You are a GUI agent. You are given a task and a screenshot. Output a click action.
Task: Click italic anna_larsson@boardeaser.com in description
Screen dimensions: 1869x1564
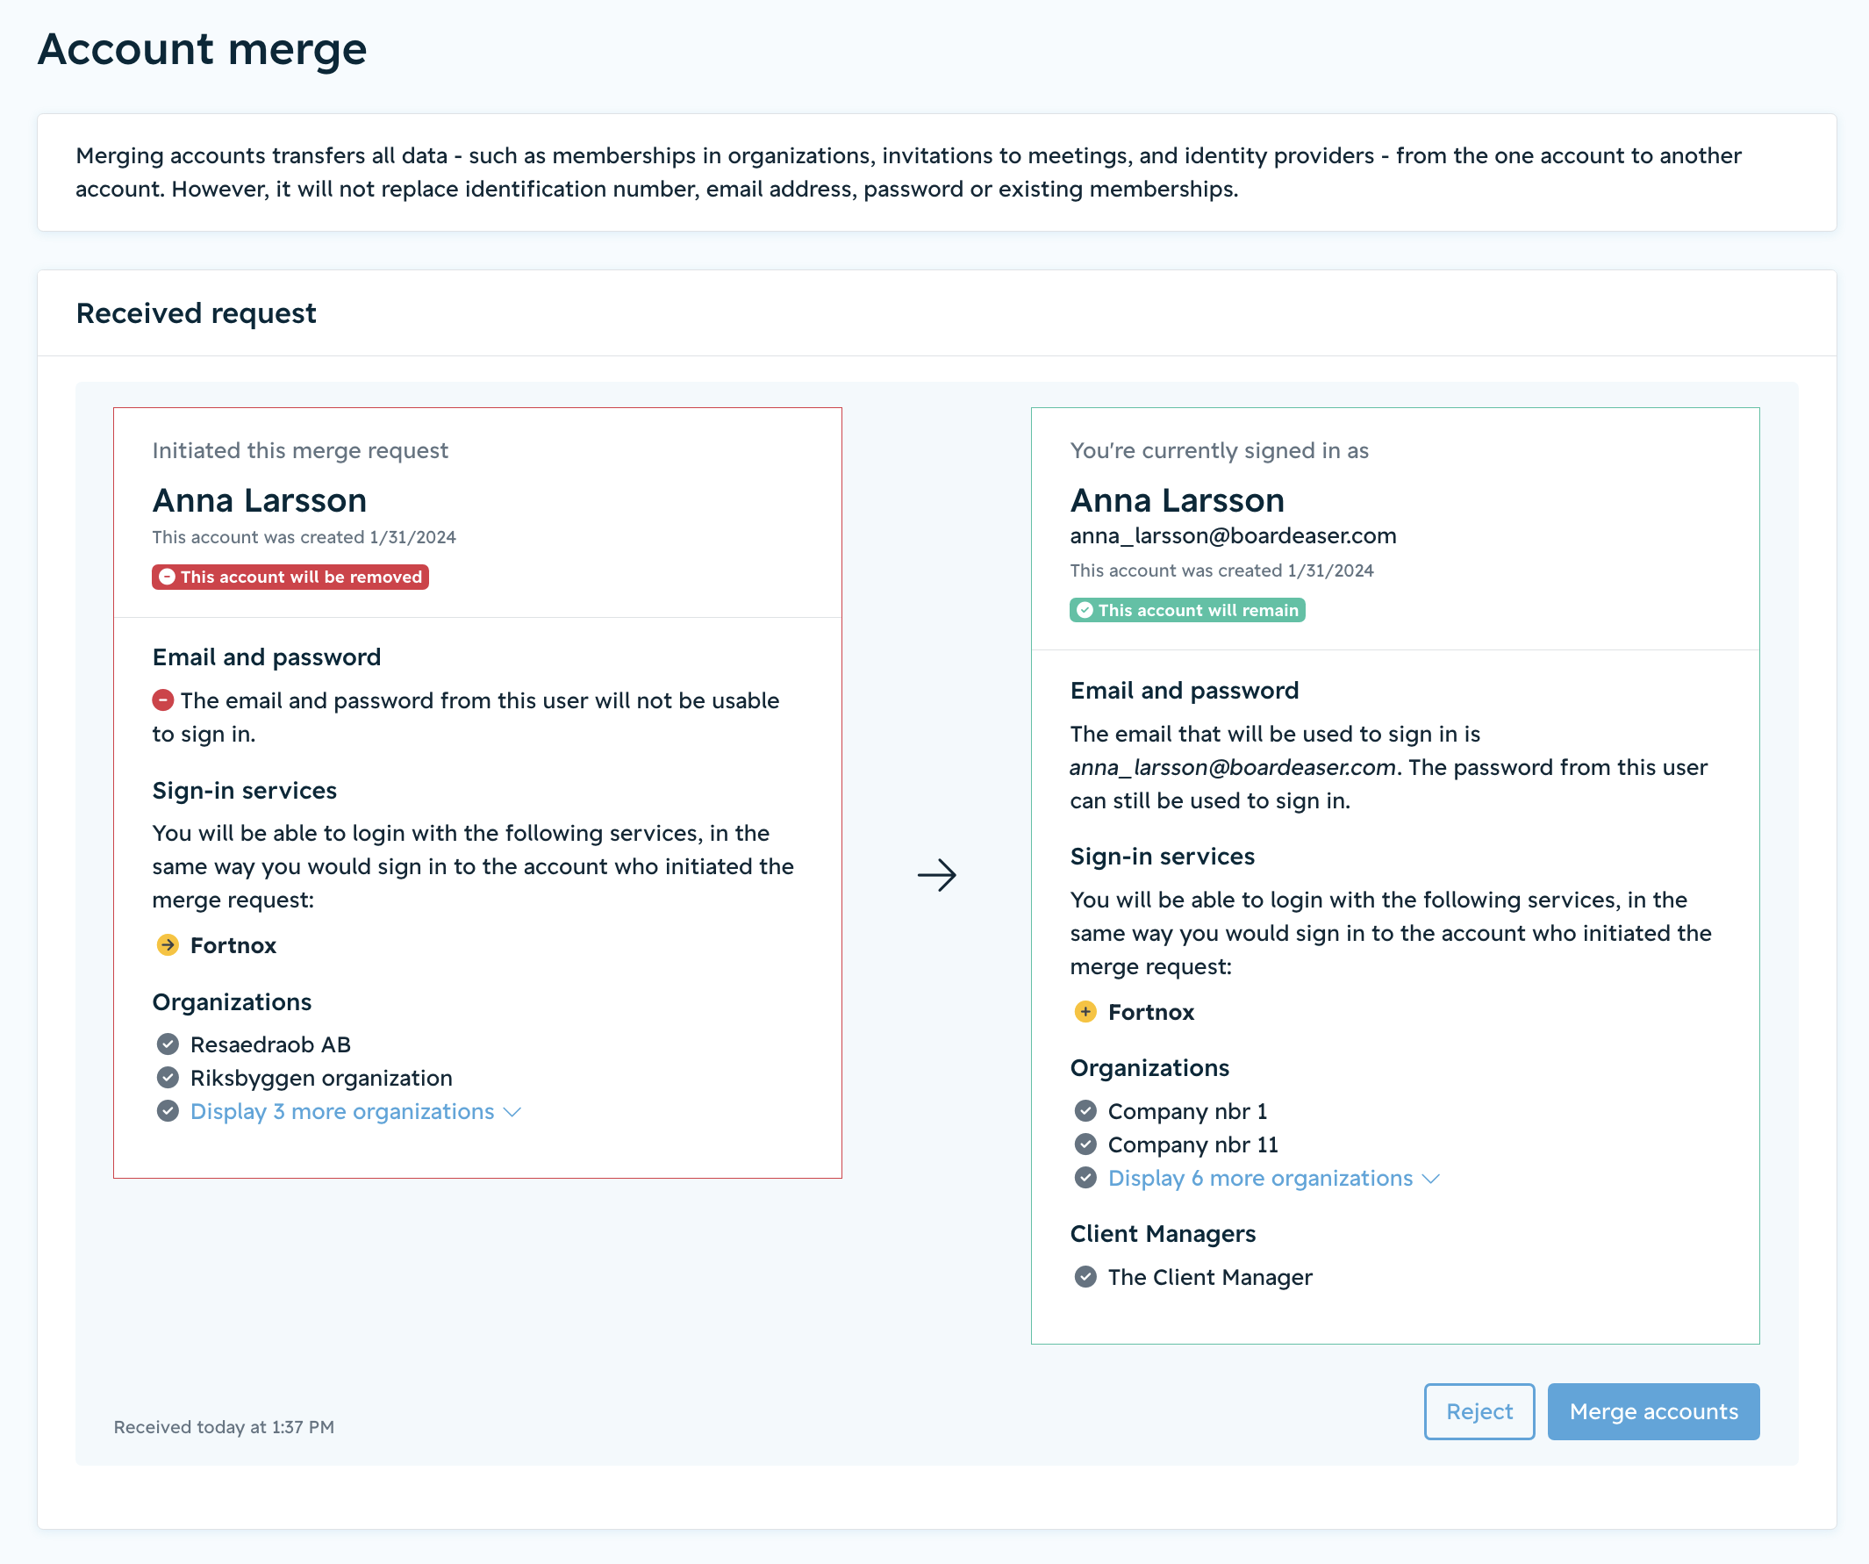pyautogui.click(x=1233, y=767)
